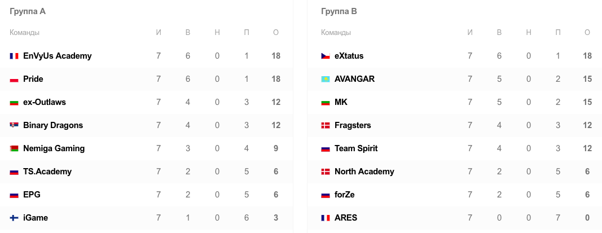Click the Russian flag beside Team Spirit
Image resolution: width=602 pixels, height=233 pixels.
326,148
